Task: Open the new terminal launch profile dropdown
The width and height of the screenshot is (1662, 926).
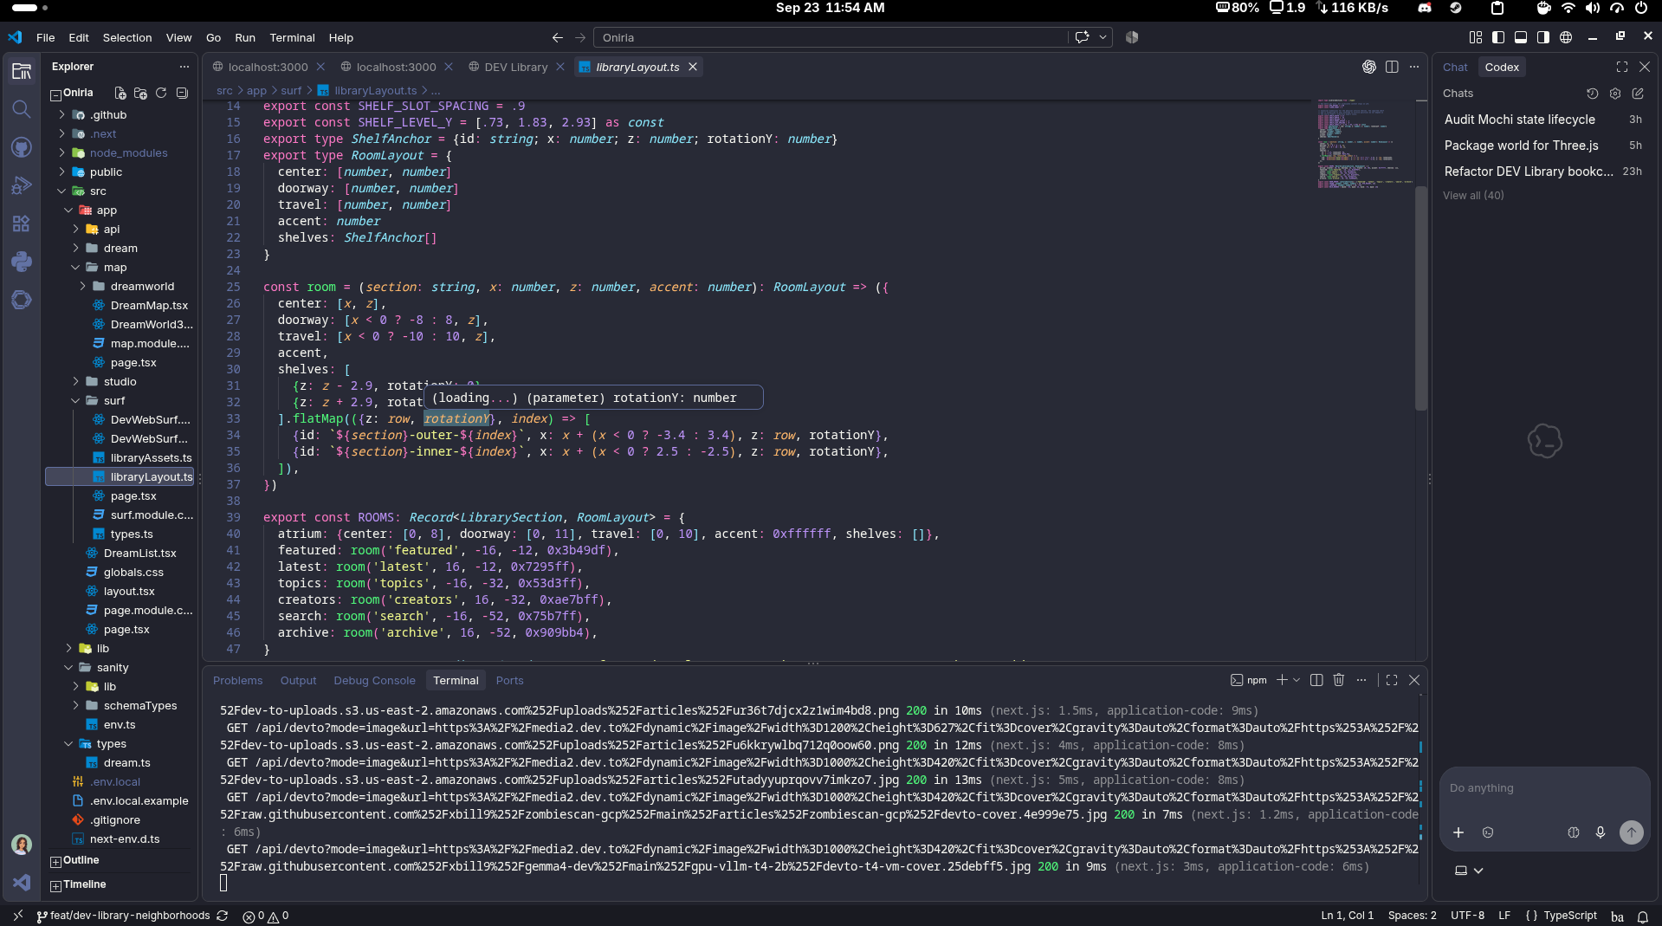Action: [x=1297, y=680]
